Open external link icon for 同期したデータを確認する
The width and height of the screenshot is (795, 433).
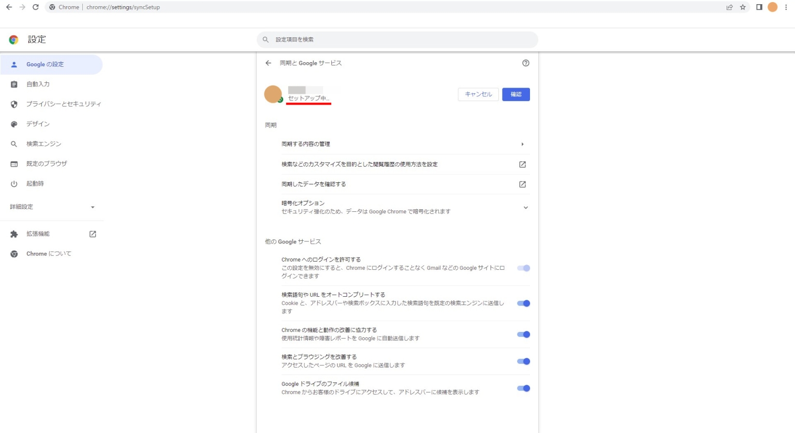click(522, 184)
